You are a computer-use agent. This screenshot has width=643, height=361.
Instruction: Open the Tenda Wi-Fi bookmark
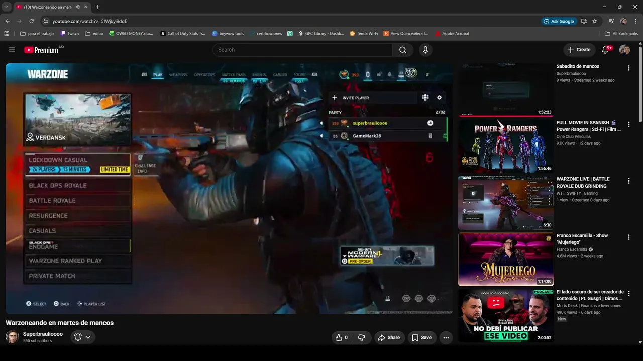coord(364,34)
